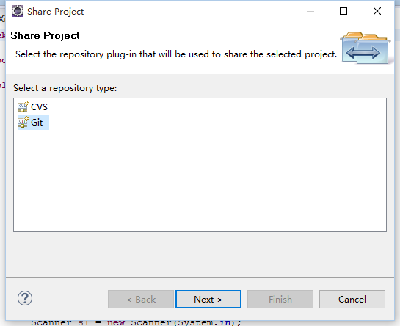Click the bold 'Share Project' heading
Screen dimensions: 400x326
pos(45,35)
